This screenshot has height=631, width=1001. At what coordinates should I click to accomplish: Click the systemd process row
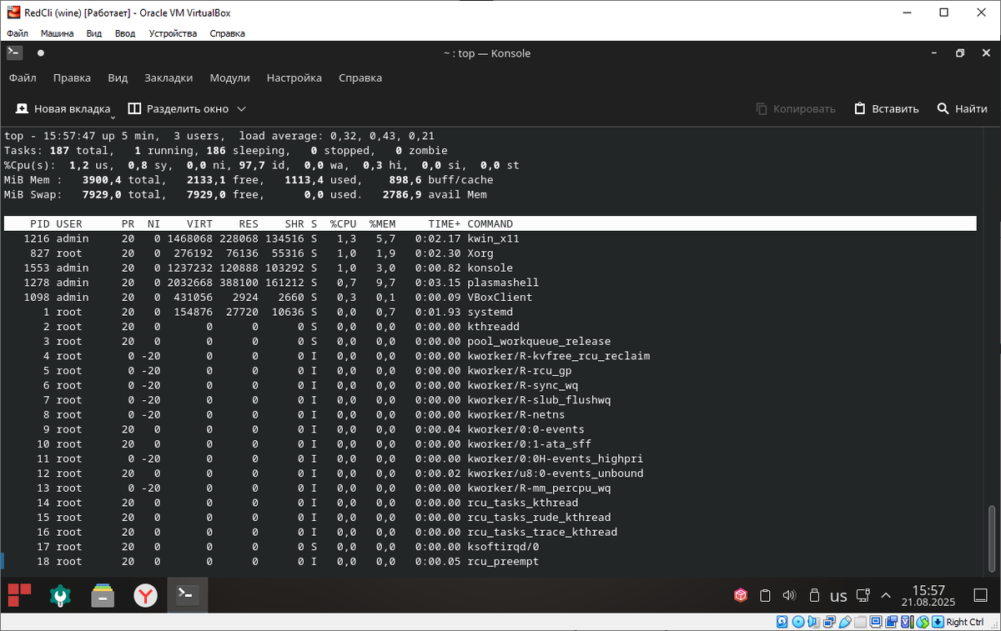(490, 312)
